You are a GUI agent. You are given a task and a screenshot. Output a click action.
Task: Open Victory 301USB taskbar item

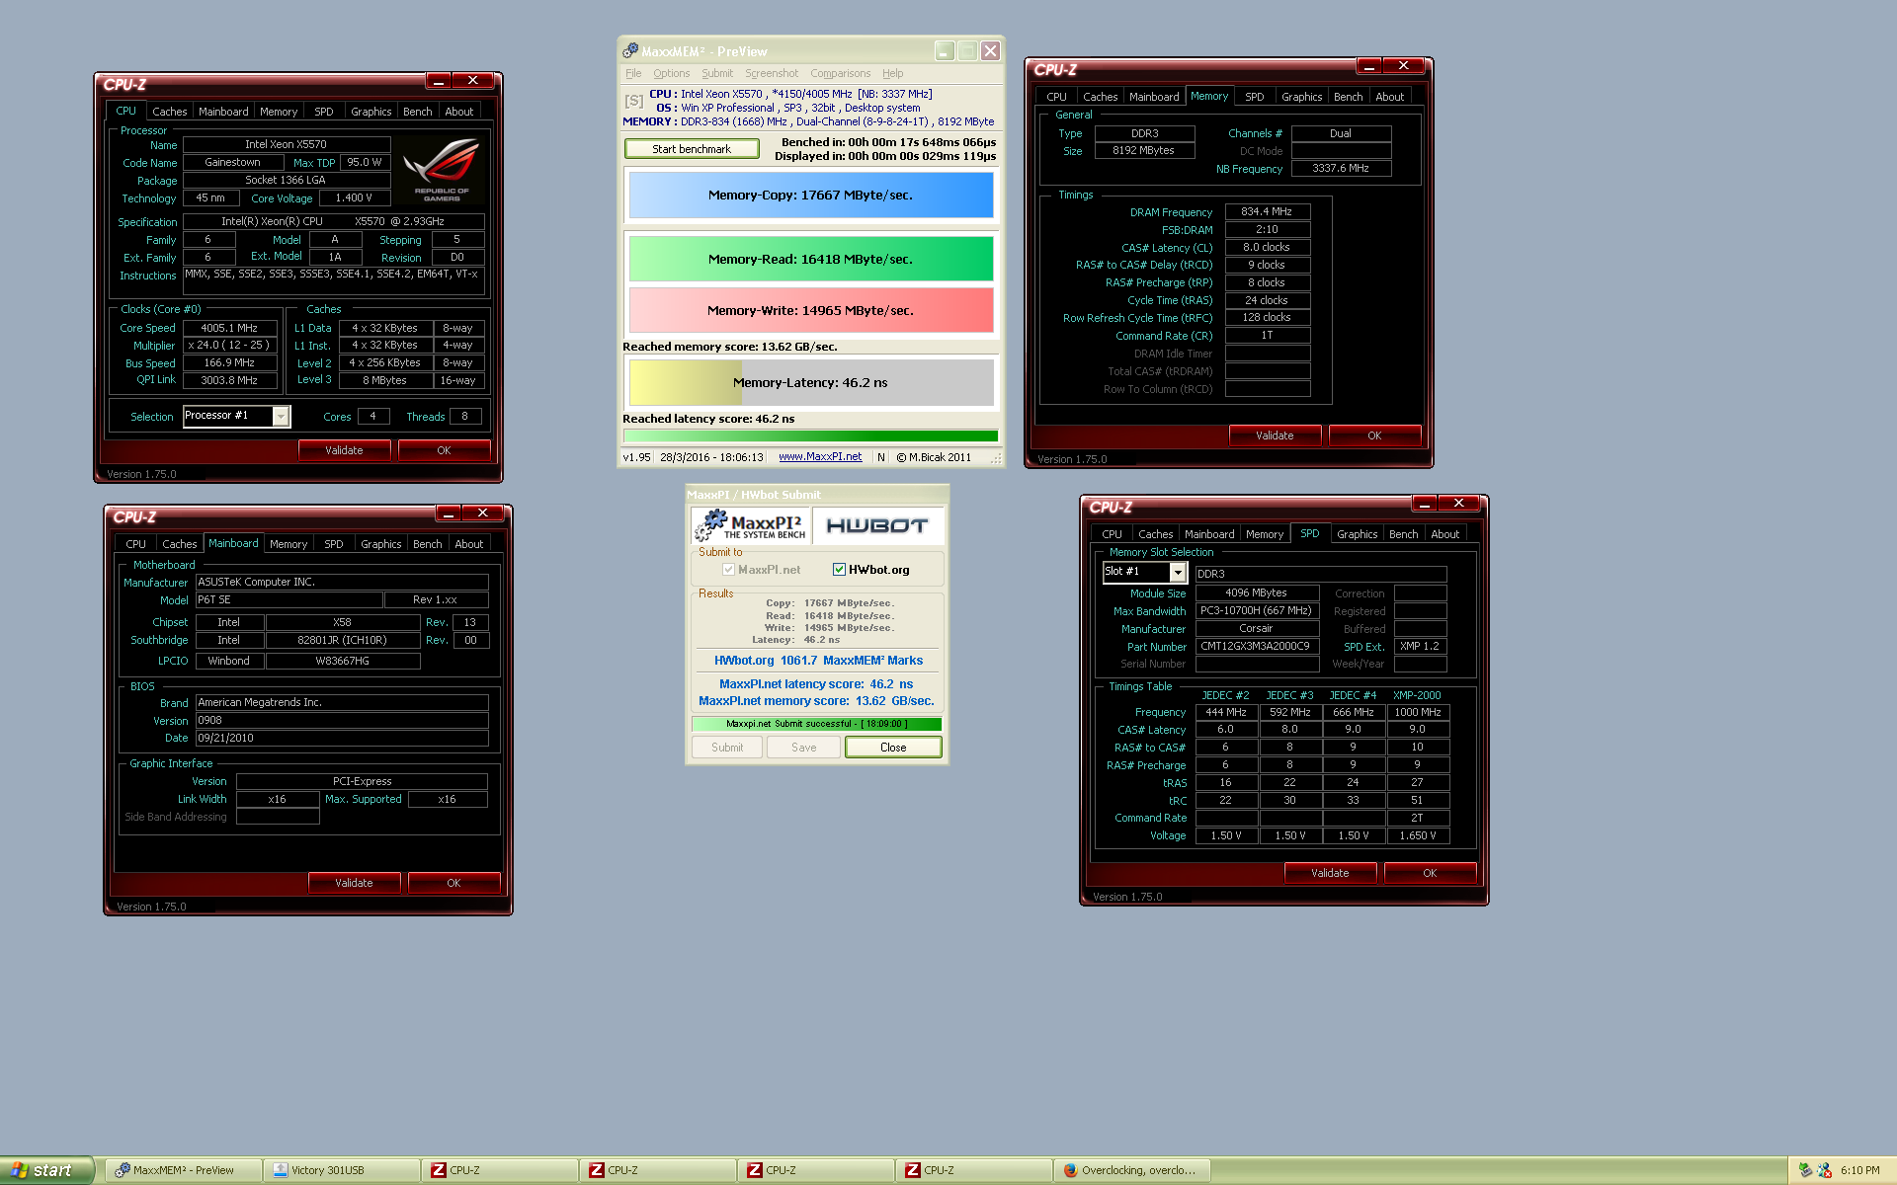tap(341, 1170)
